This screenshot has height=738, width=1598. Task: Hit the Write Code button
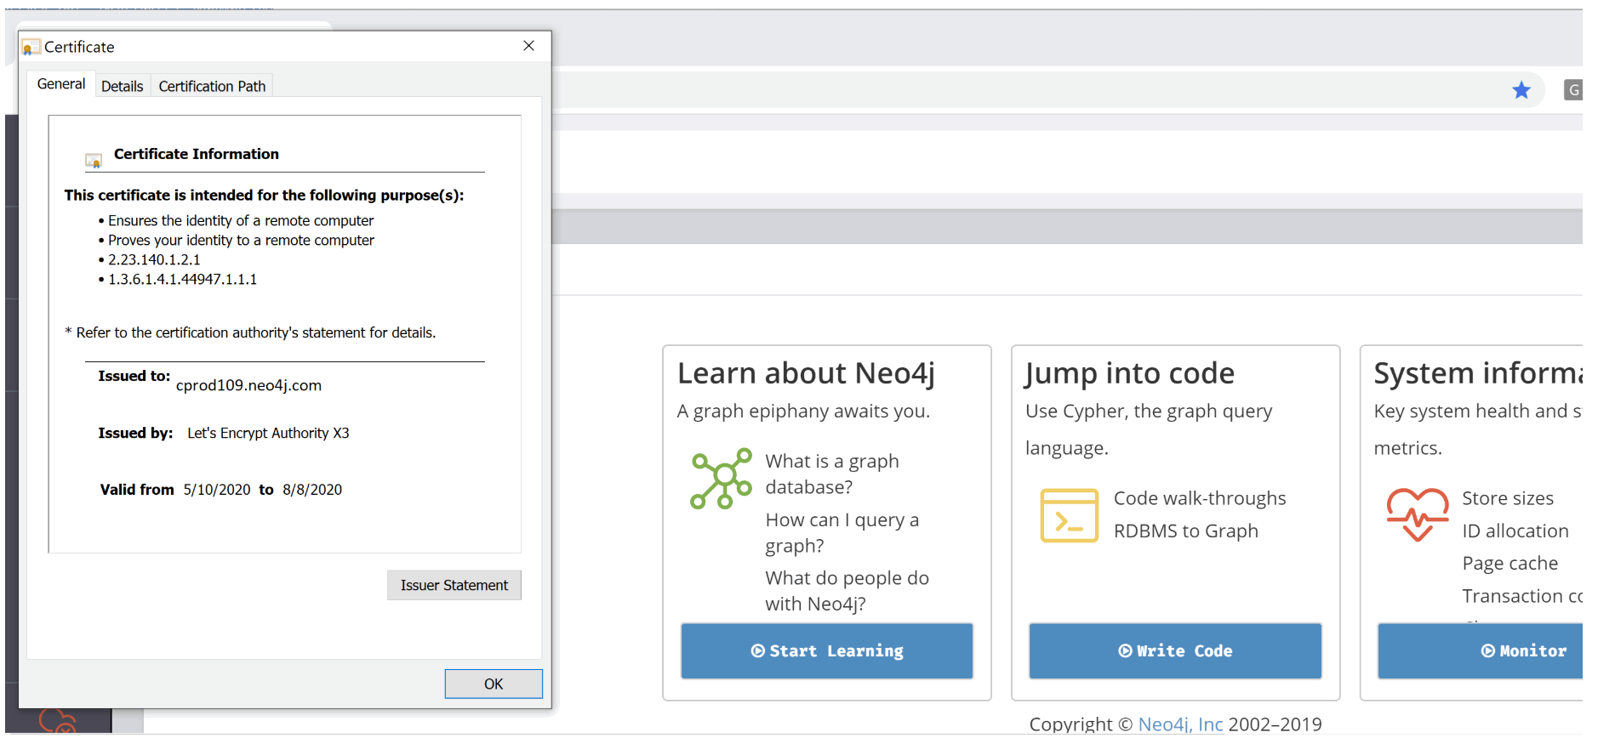coord(1174,650)
